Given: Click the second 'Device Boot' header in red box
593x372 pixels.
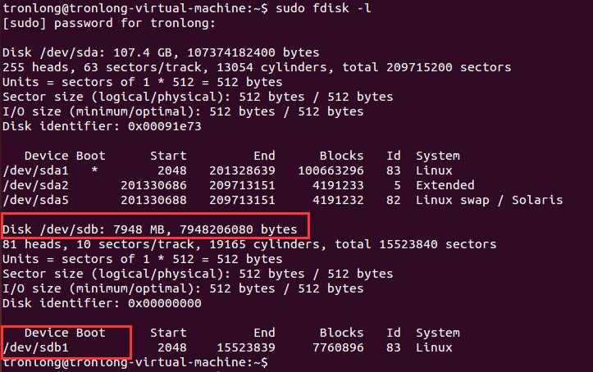Looking at the screenshot, I should [x=65, y=333].
